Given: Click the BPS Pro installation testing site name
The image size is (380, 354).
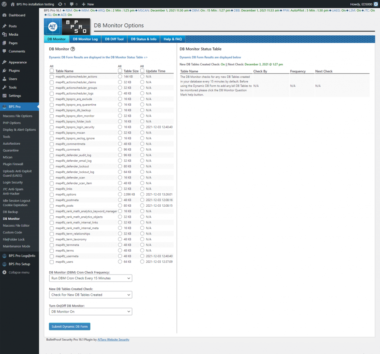Looking at the screenshot, I should click(35, 4).
